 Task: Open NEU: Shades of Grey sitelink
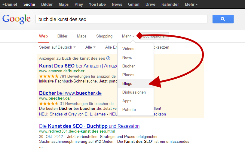pyautogui.click(x=72, y=114)
